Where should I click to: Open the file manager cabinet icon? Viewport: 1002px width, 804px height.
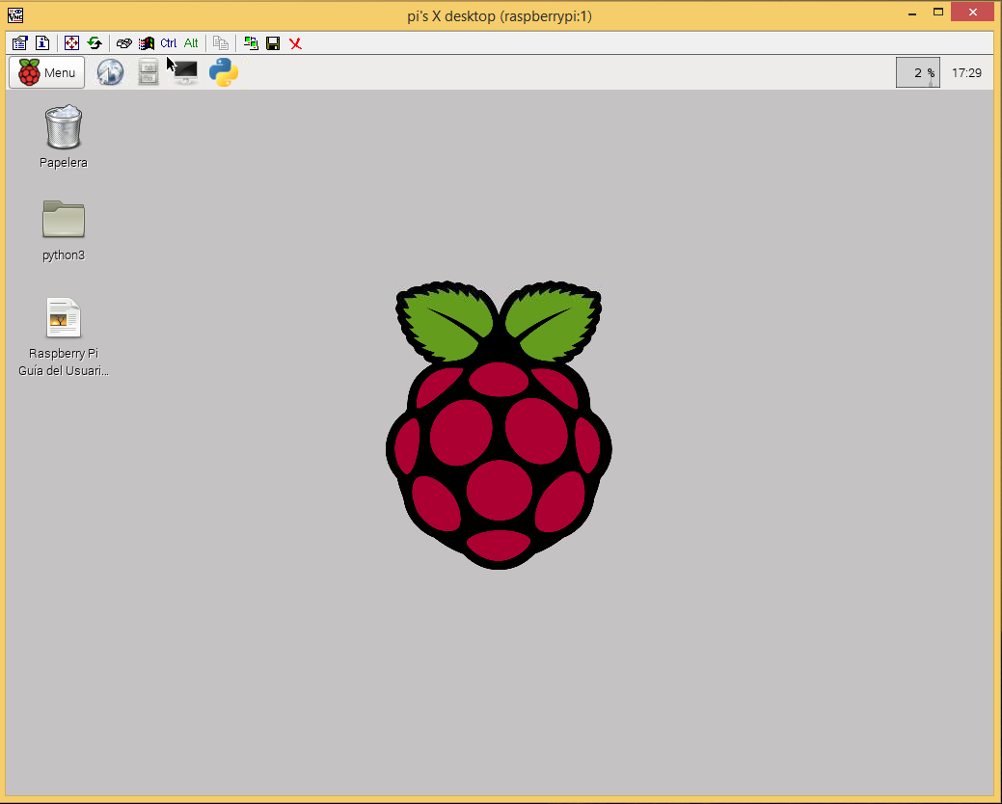pyautogui.click(x=149, y=72)
